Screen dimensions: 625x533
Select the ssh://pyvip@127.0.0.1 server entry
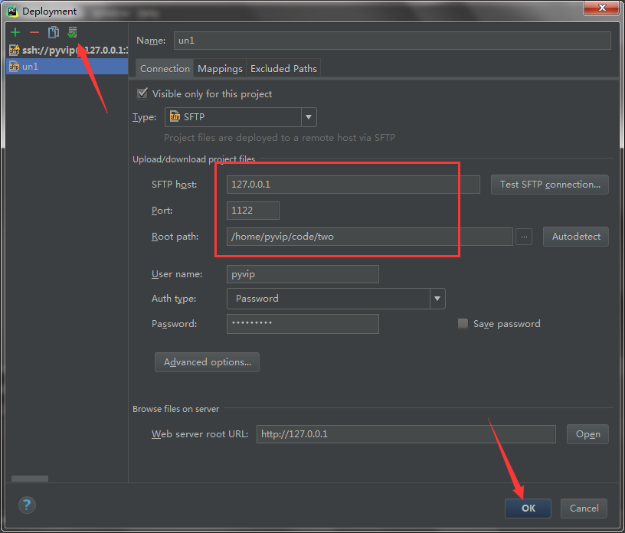tap(65, 49)
